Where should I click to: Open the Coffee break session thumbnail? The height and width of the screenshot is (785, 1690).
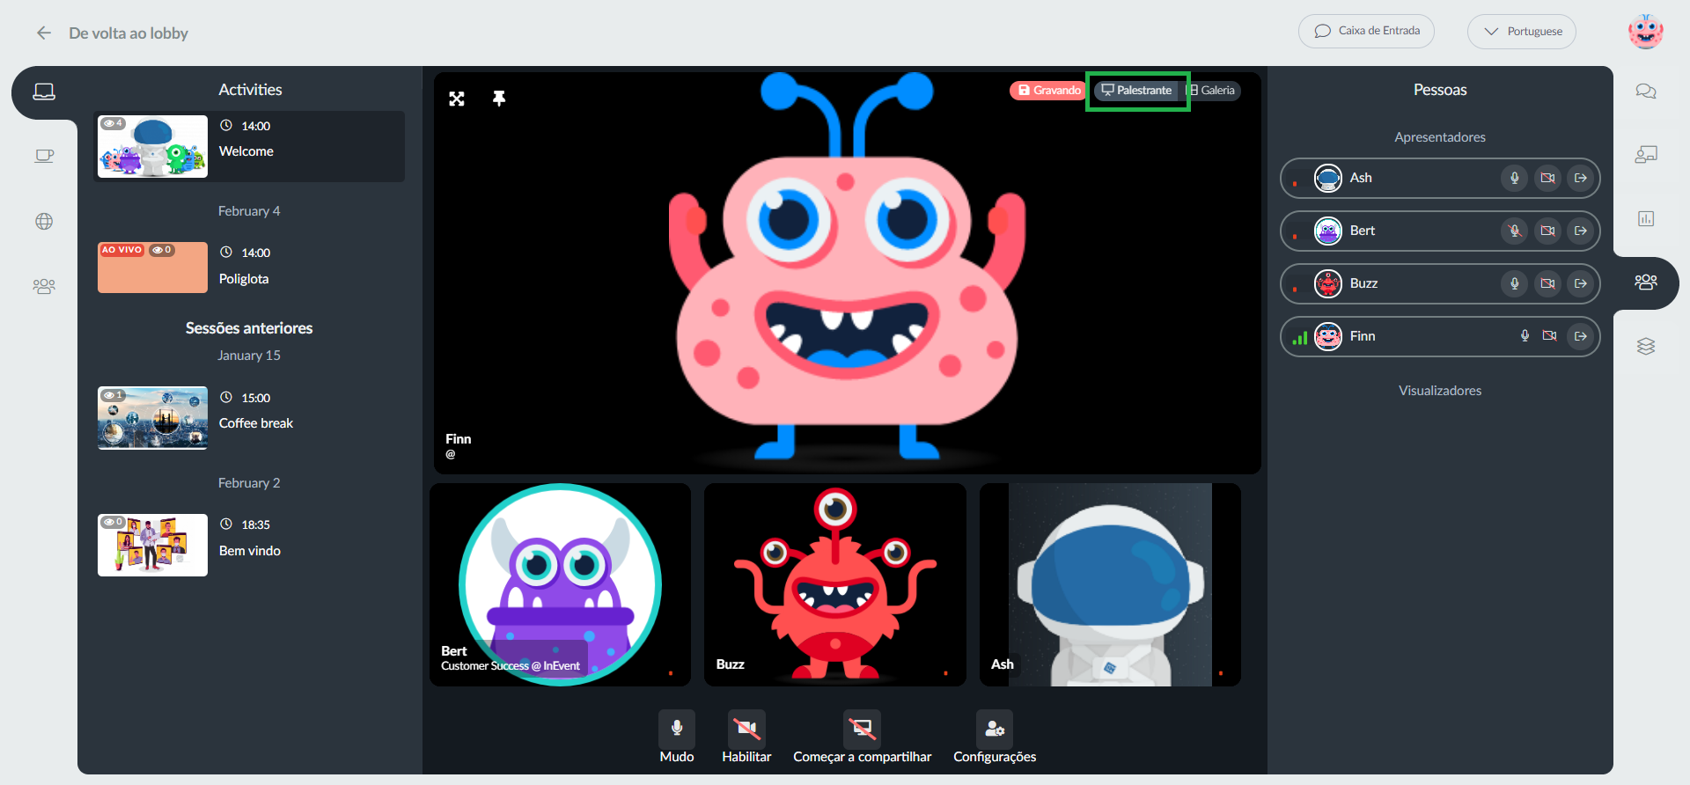[152, 418]
